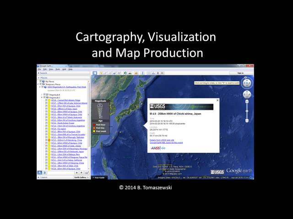Select the Add Polygon toolbar icon

[105, 73]
